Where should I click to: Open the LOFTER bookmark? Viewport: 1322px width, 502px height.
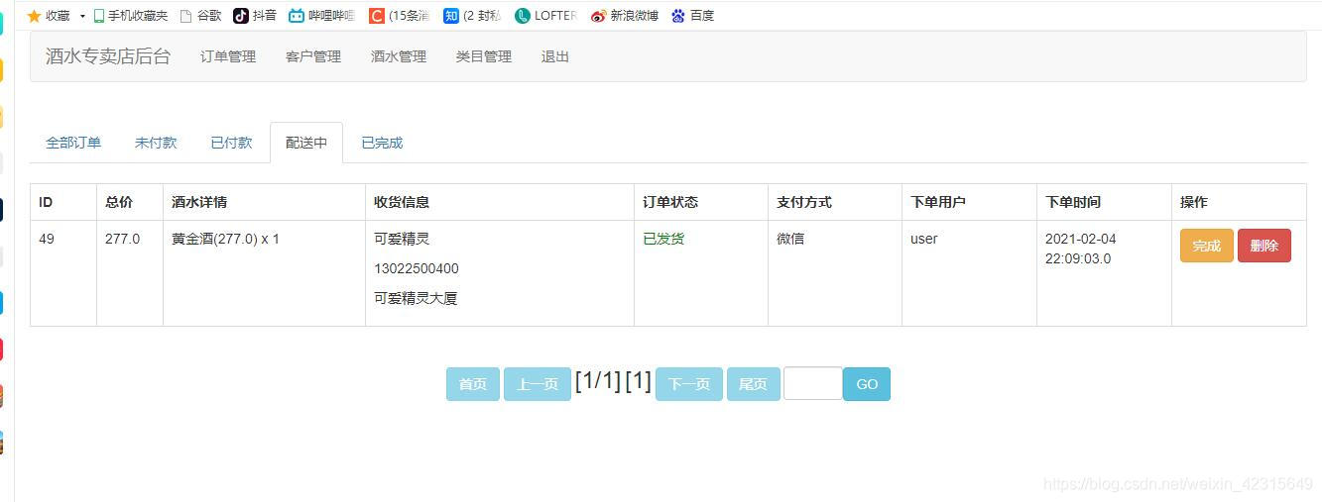click(x=545, y=16)
